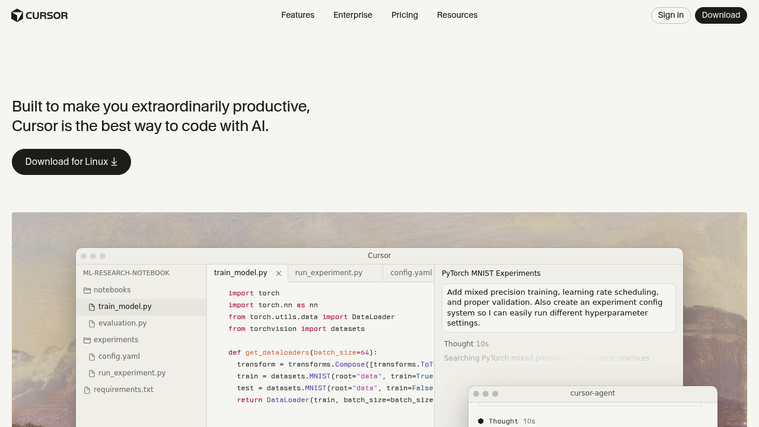Screen dimensions: 759x427
Task: Click the Cursor cube logo icon
Action: pyautogui.click(x=17, y=15)
